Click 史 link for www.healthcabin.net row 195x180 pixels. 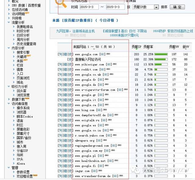[x=70, y=161]
